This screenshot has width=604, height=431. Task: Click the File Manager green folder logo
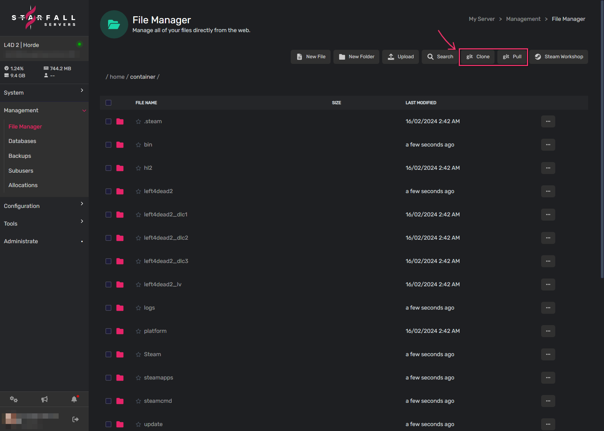tap(114, 24)
